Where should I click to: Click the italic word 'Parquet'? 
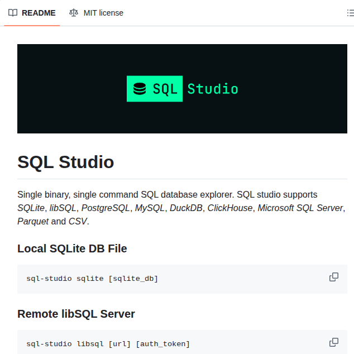[x=33, y=222]
